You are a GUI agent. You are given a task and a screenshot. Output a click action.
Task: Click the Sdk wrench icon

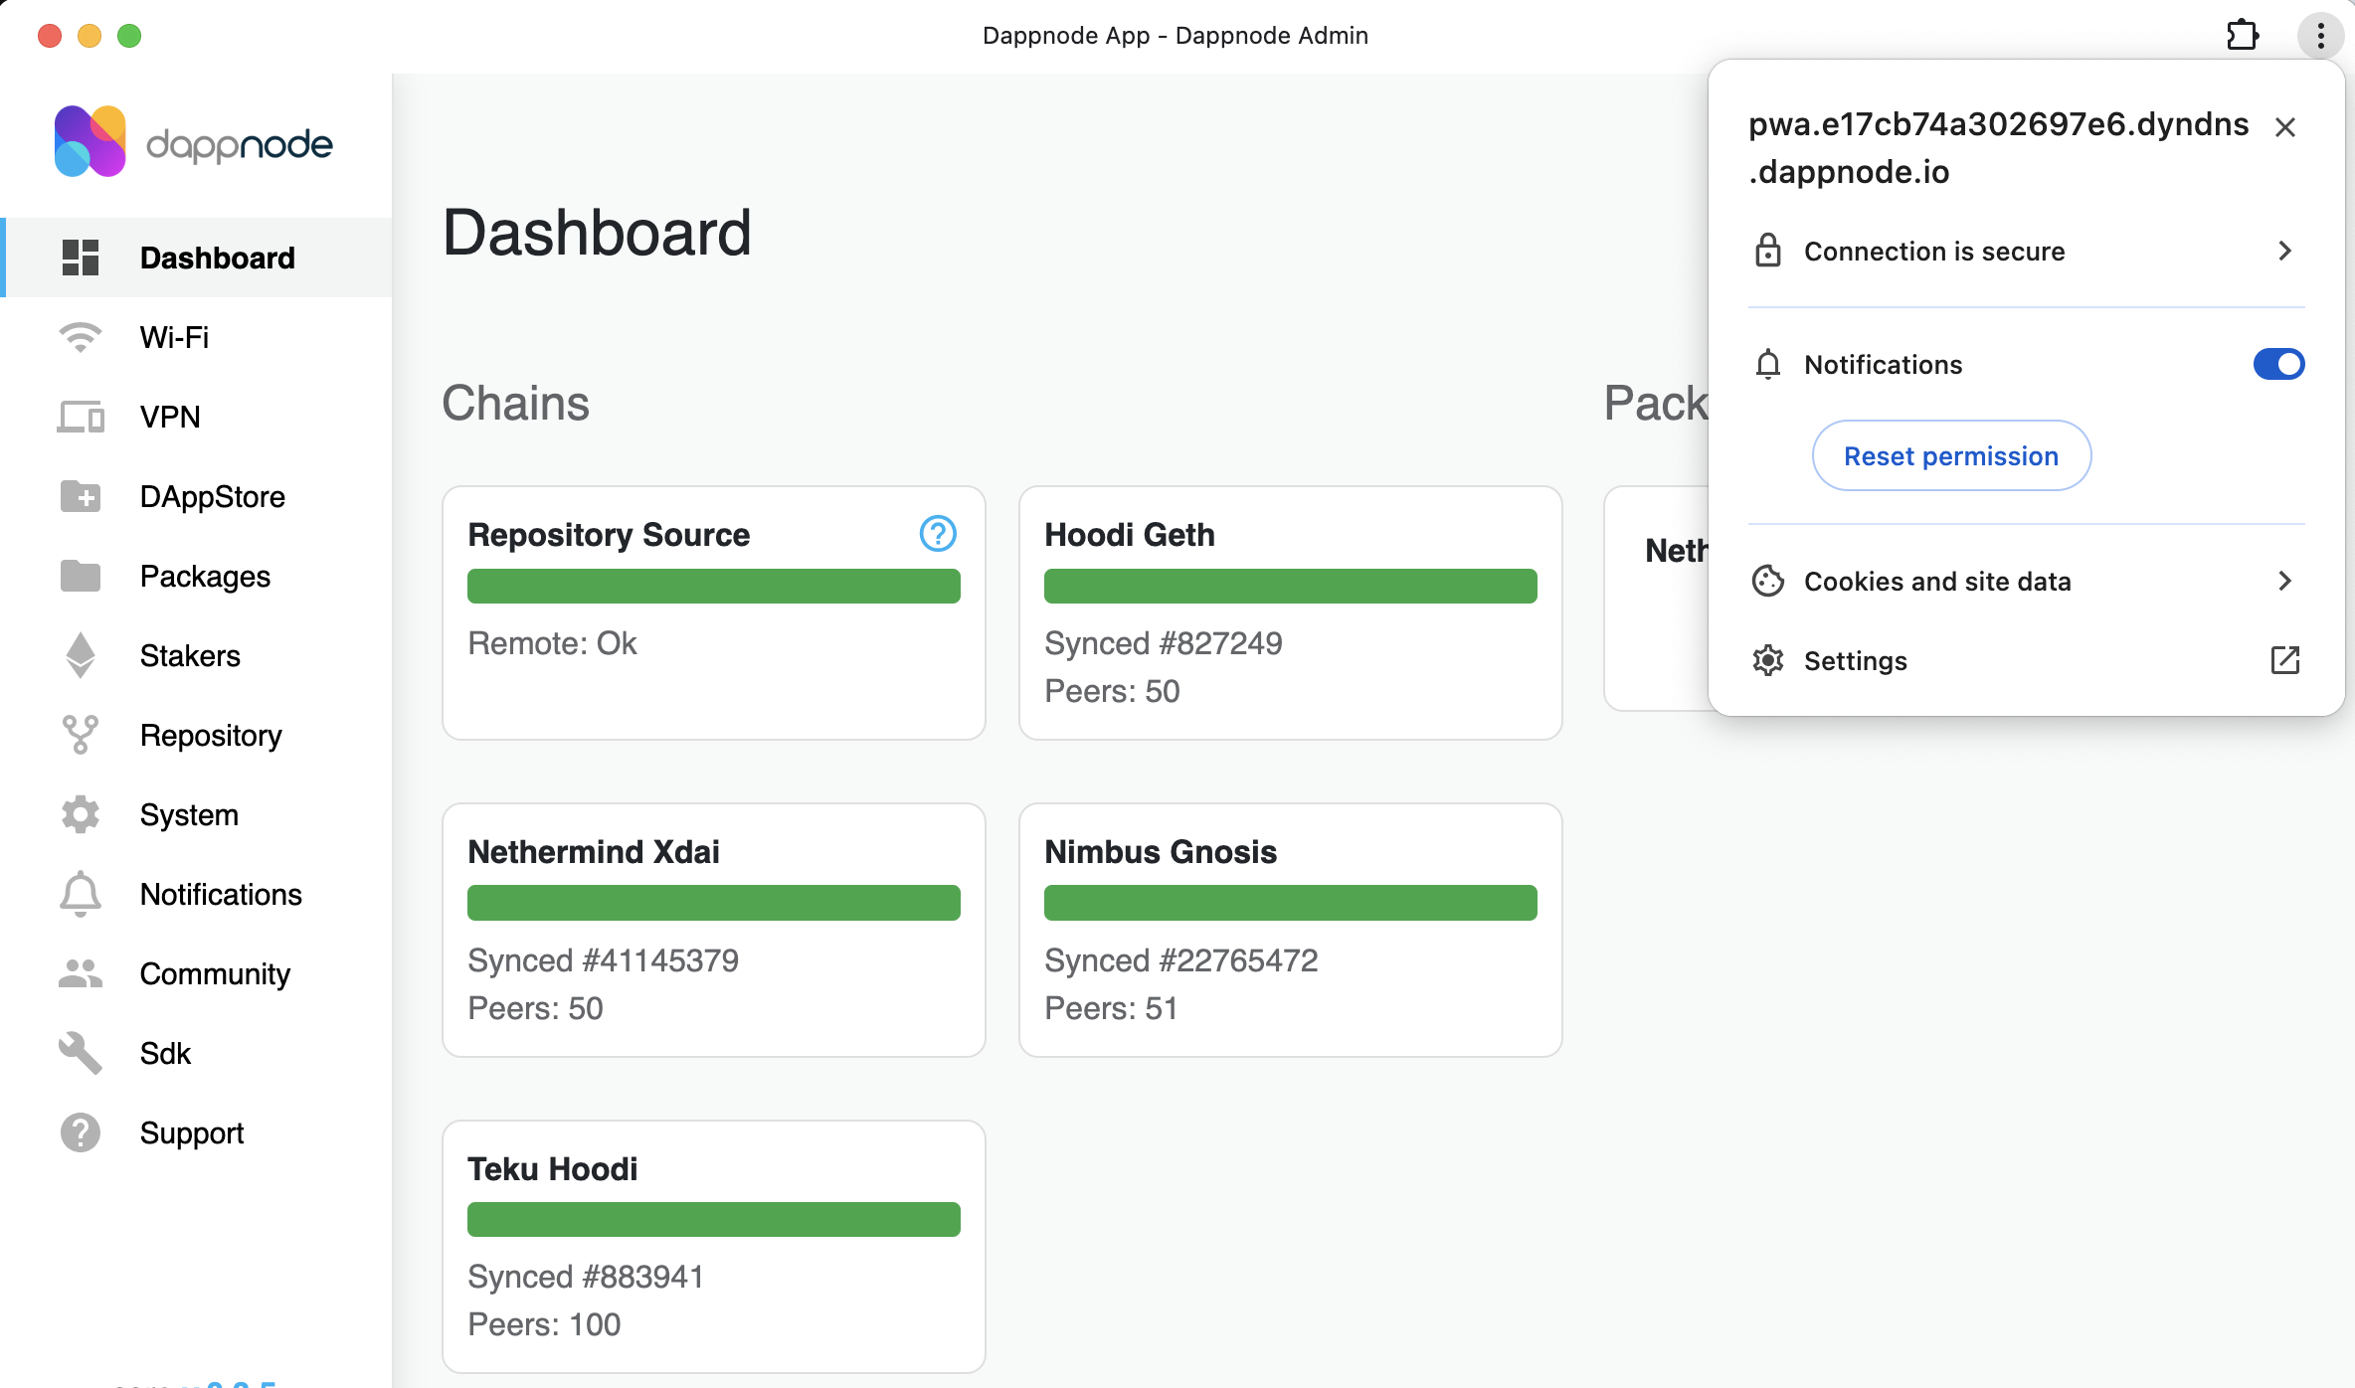(x=81, y=1053)
